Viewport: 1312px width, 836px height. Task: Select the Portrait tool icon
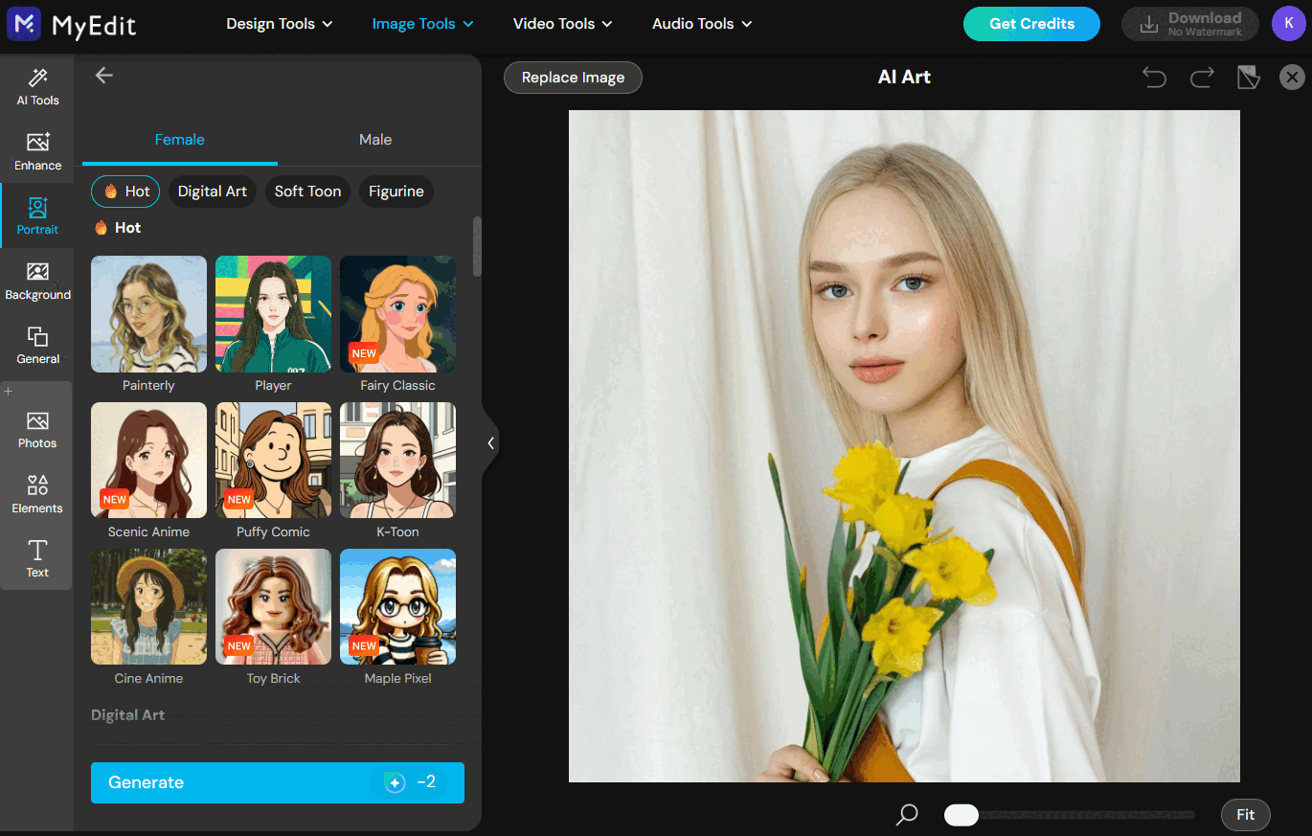[x=37, y=215]
